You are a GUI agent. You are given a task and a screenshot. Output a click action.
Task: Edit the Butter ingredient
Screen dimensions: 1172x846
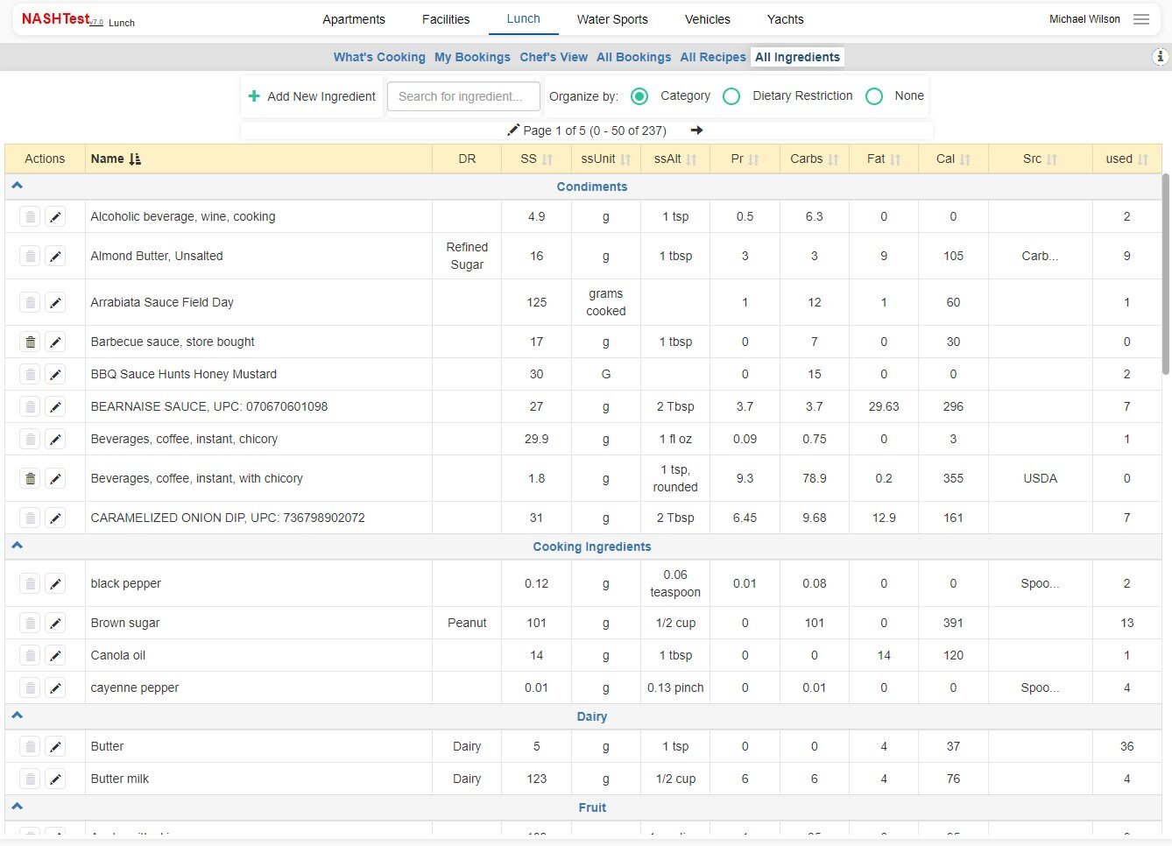click(55, 746)
